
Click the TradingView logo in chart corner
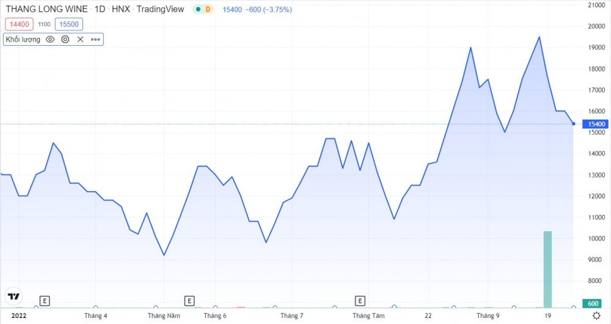tap(13, 297)
